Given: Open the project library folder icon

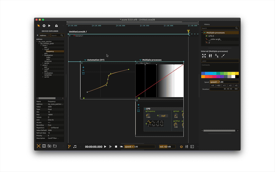Looking at the screenshot, I should (x=49, y=146).
